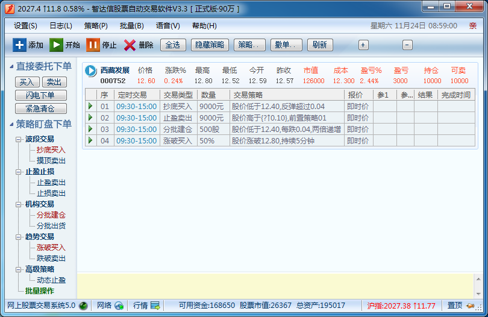Select 摸顶卖出 in strategy tree
The width and height of the screenshot is (488, 317).
51,161
